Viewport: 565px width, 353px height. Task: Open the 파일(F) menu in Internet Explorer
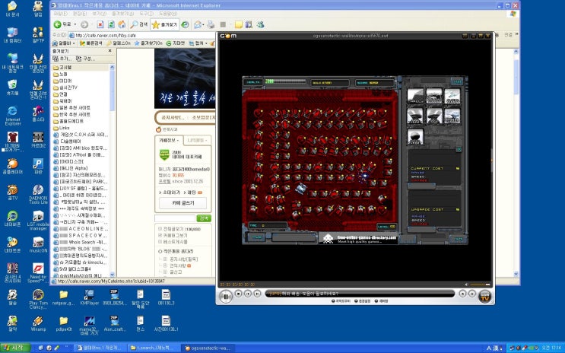60,14
